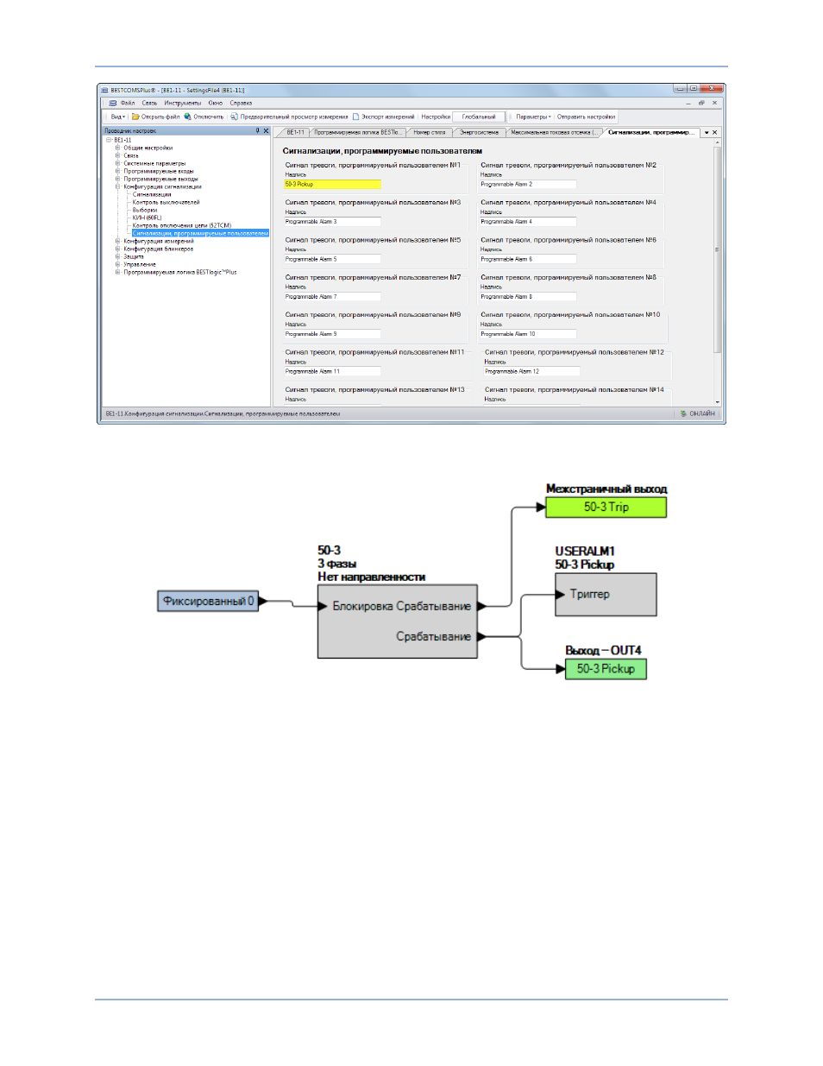
Task: Switch to Максимальная токовая отсечка tab
Action: point(552,133)
